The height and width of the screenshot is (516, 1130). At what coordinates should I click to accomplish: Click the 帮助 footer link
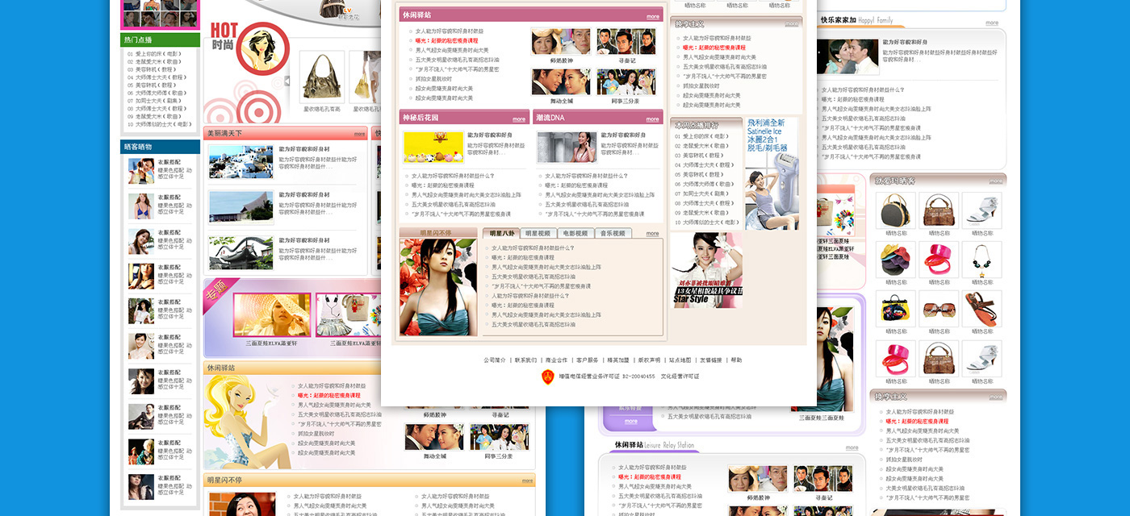pyautogui.click(x=736, y=360)
